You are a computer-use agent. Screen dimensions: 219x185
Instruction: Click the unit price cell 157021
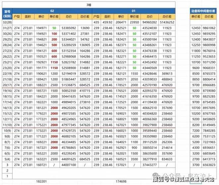(x=120, y=164)
